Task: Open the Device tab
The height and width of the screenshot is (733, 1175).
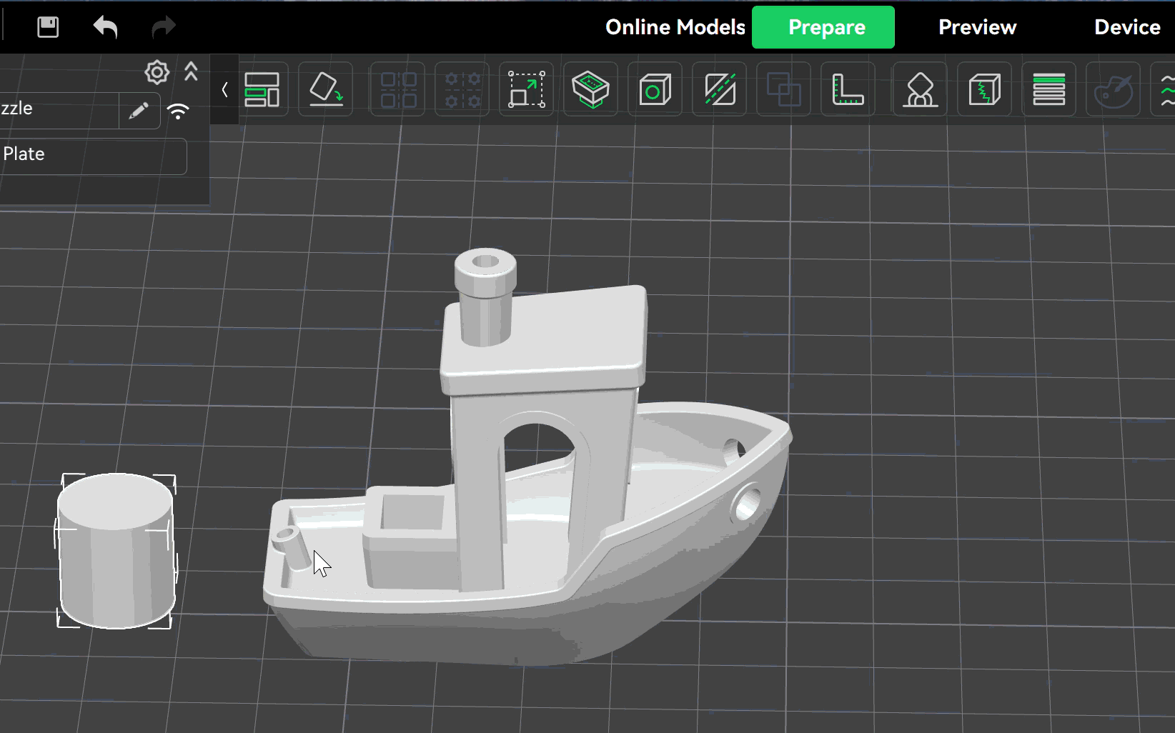Action: coord(1127,27)
